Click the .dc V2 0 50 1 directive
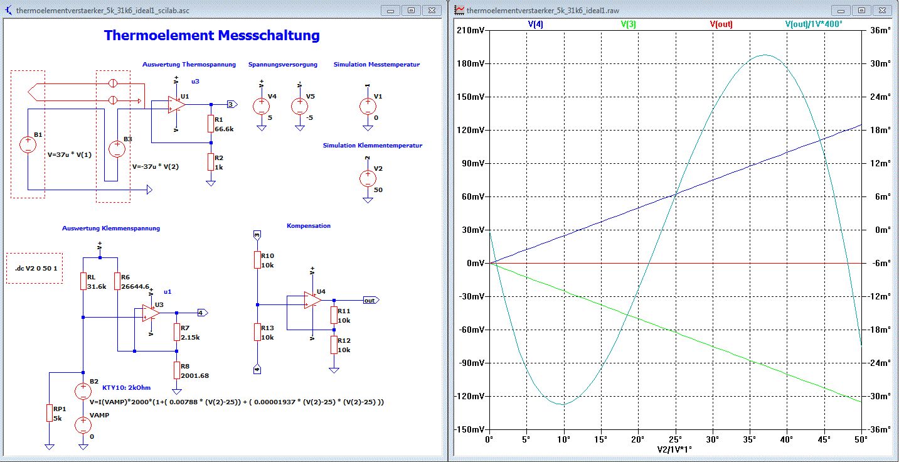 [x=35, y=269]
